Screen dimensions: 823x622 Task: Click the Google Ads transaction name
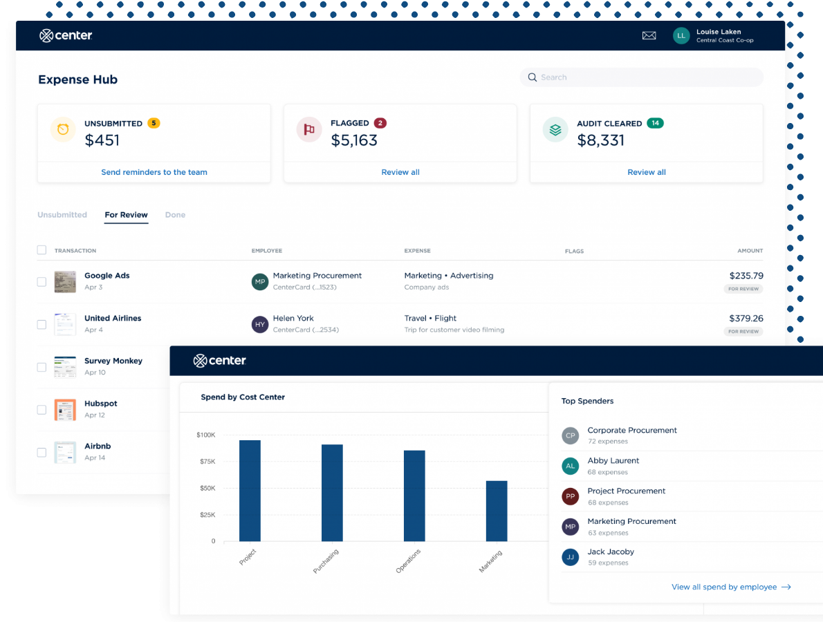click(x=107, y=275)
